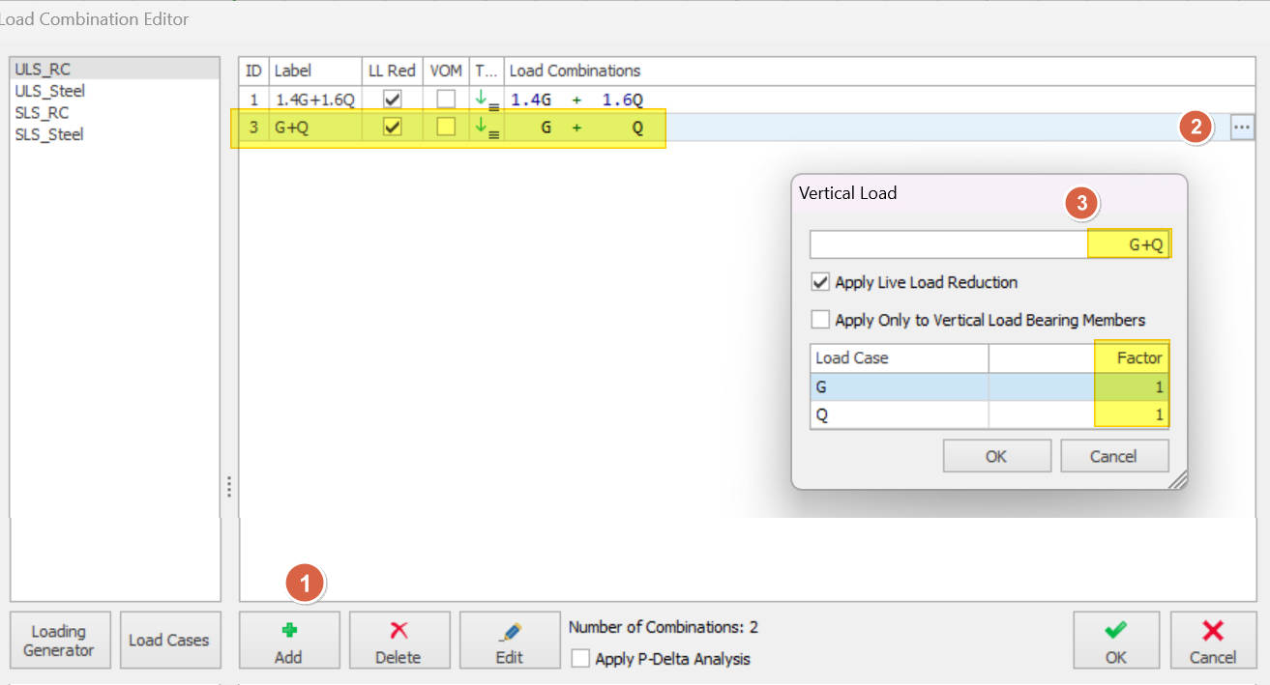Enable Apply Only to Vertical Load Bearing Members

820,320
